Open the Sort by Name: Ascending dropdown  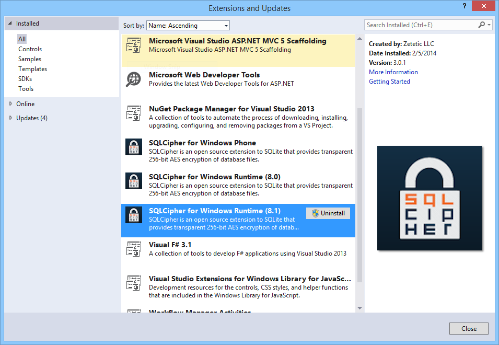tap(188, 26)
